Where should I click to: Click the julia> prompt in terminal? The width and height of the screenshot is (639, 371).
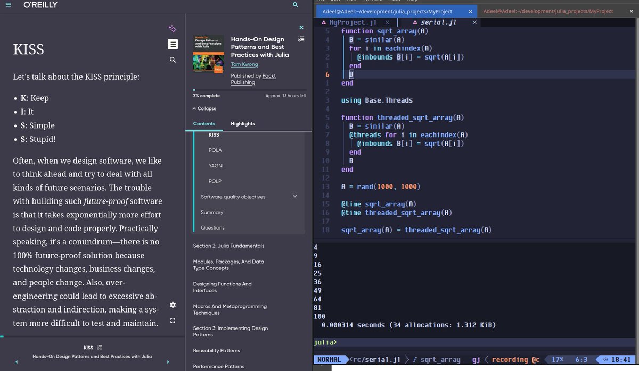325,342
